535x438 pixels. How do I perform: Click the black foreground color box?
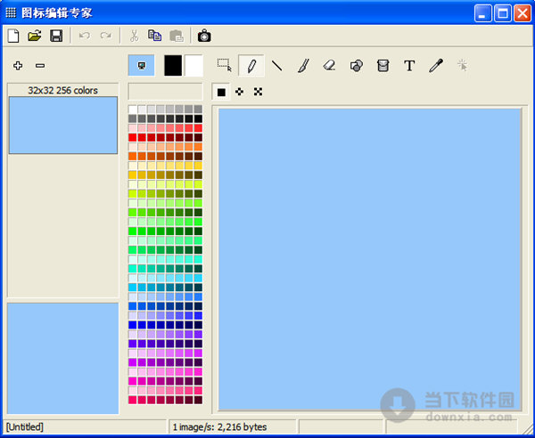(173, 65)
